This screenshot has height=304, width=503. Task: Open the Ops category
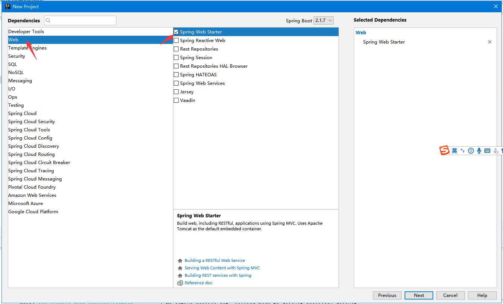click(91, 97)
